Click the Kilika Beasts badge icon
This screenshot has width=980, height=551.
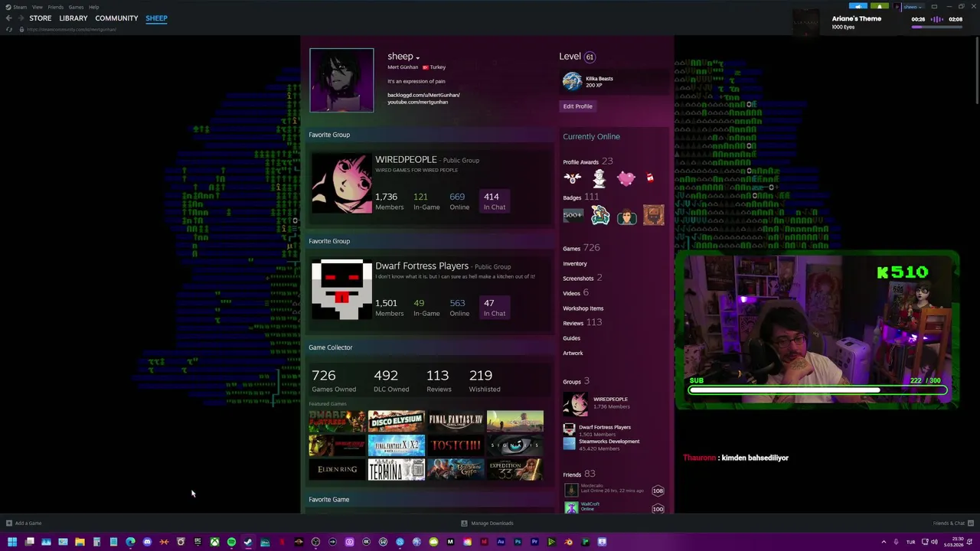(572, 81)
